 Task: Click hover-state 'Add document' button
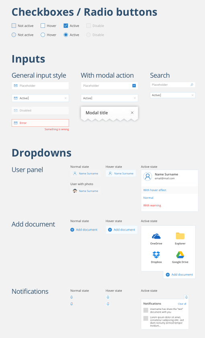(x=121, y=230)
